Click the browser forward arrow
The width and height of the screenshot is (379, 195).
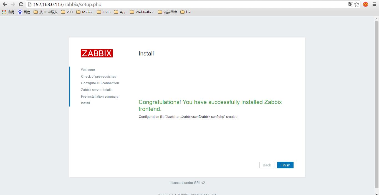point(13,4)
